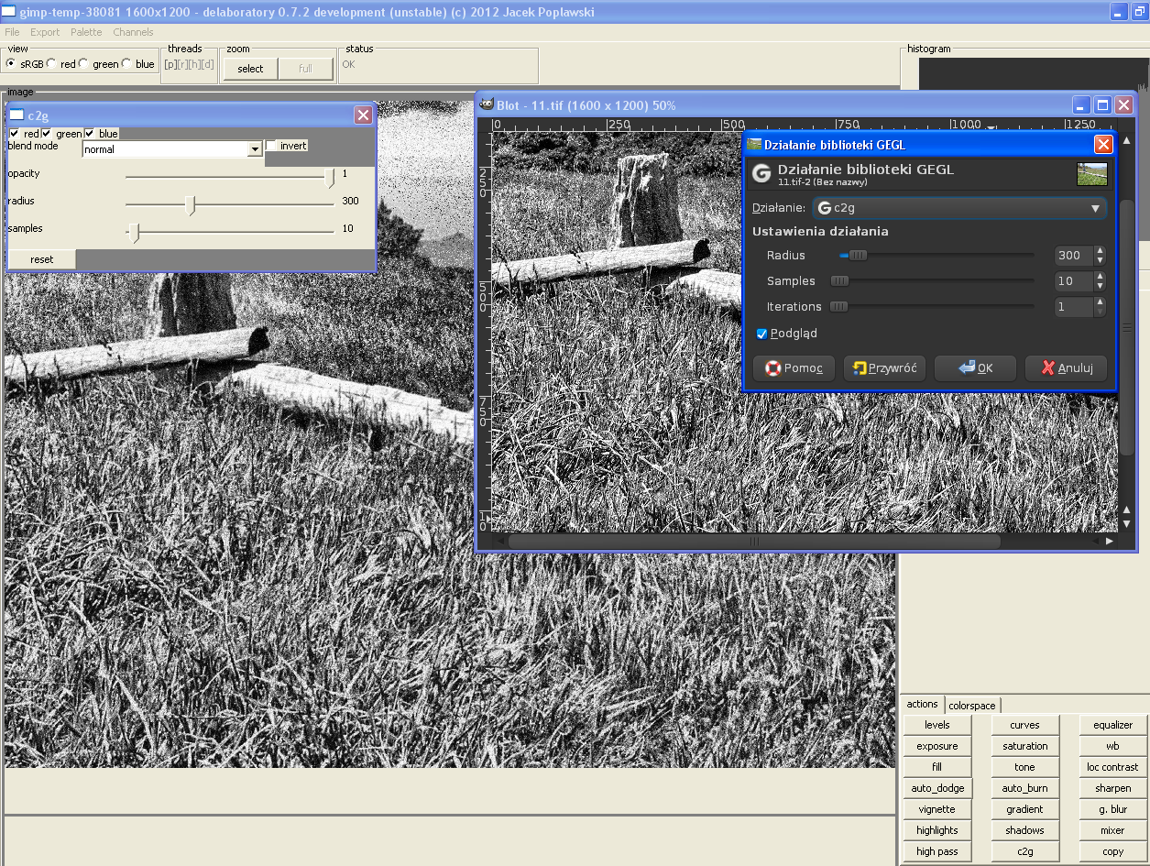Add a curves action
Viewport: 1150px width, 866px height.
click(x=1024, y=725)
